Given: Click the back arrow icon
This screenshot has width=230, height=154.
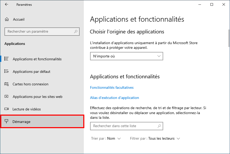Looking at the screenshot, I should point(7,4).
